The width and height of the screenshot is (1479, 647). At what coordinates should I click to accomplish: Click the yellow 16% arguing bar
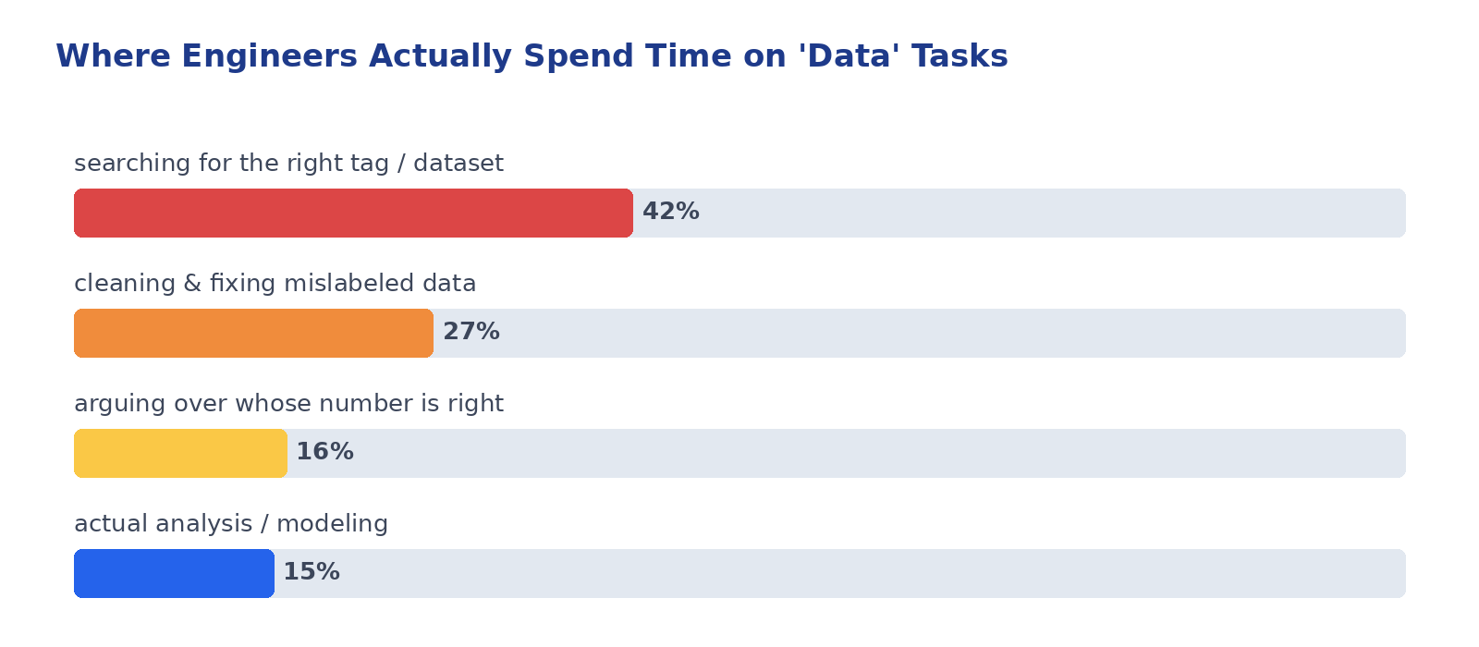180,453
